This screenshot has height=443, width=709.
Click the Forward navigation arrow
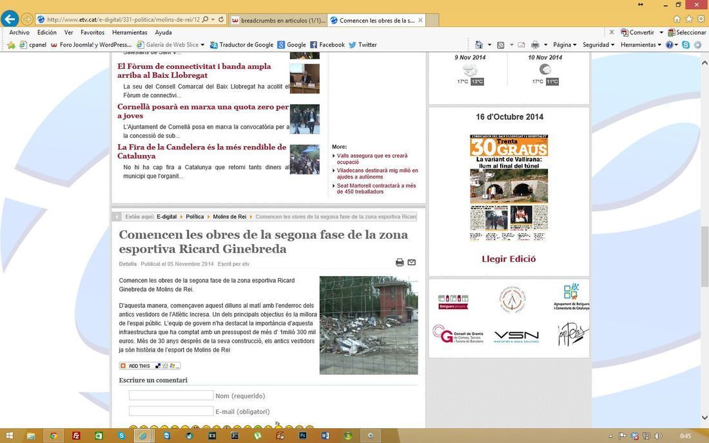click(27, 19)
